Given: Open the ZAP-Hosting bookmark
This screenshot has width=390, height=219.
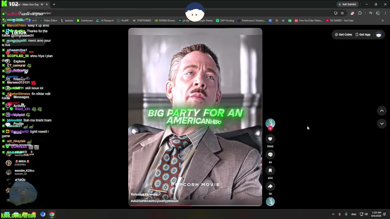Looking at the screenshot, I should click(x=225, y=21).
